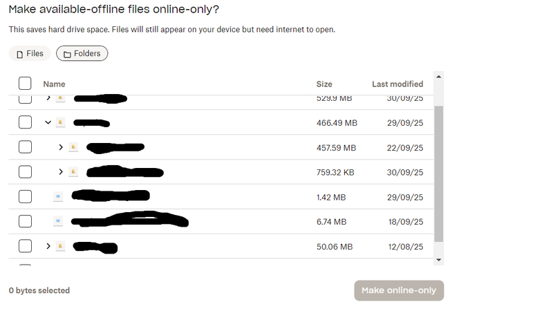553x311 pixels.
Task: Click the file icon in the 1.42 MB row
Action: point(58,196)
